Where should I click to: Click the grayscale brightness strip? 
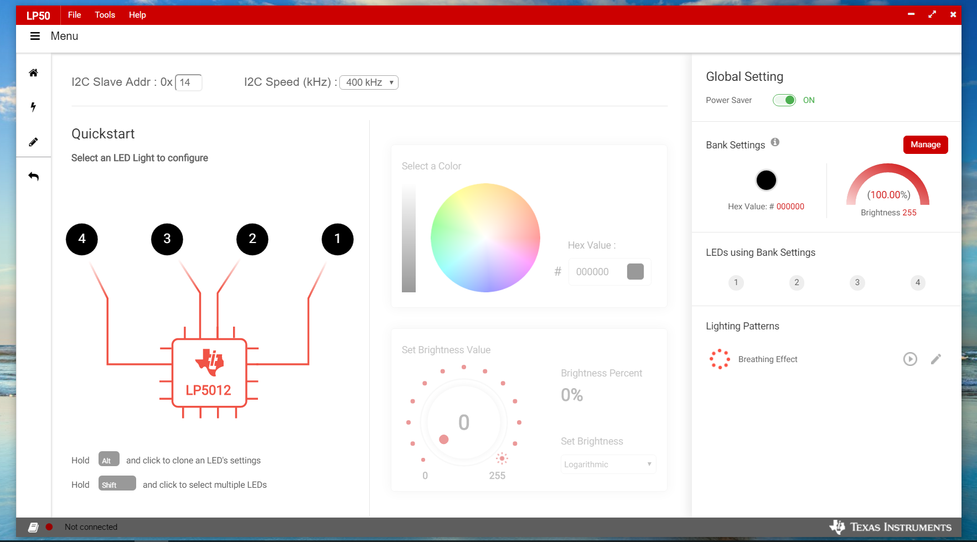click(x=409, y=238)
